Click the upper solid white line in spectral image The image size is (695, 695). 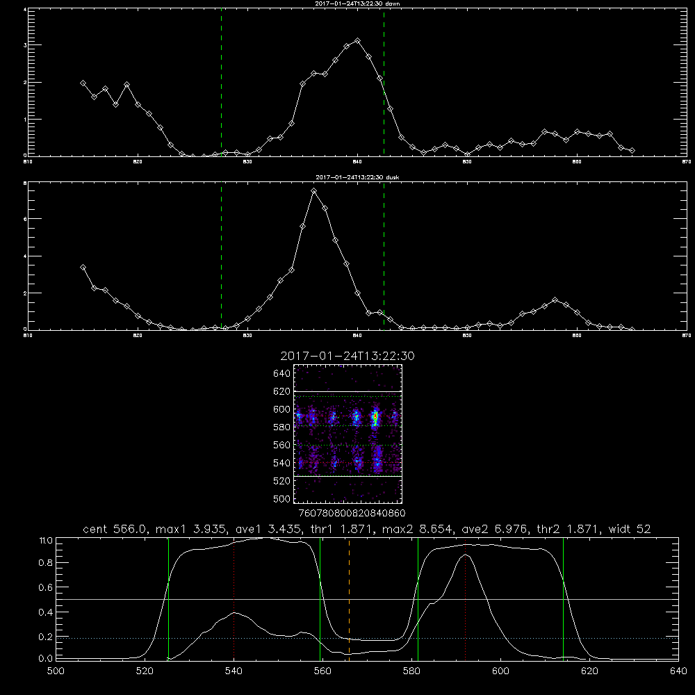pos(348,392)
